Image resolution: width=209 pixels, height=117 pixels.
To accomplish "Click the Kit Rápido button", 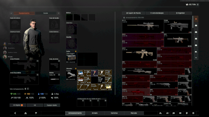I will click(18, 105).
